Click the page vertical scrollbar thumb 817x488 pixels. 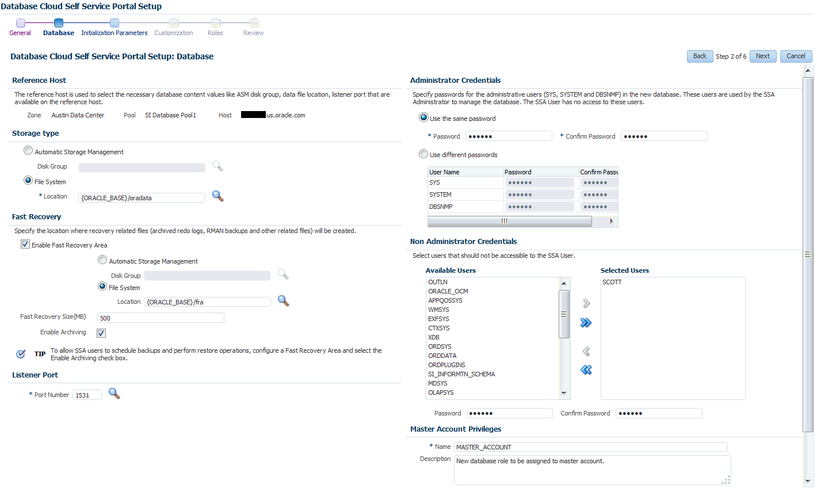click(808, 254)
